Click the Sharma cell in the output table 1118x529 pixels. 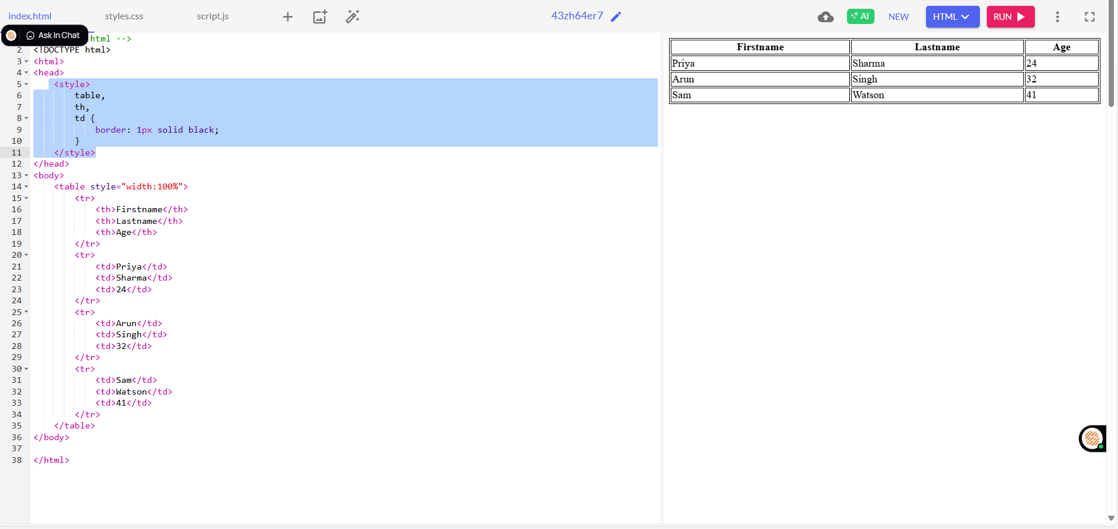[x=937, y=63]
